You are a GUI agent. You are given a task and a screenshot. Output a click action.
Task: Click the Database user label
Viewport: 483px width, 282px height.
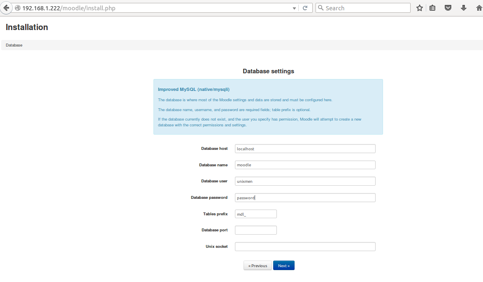tap(214, 181)
